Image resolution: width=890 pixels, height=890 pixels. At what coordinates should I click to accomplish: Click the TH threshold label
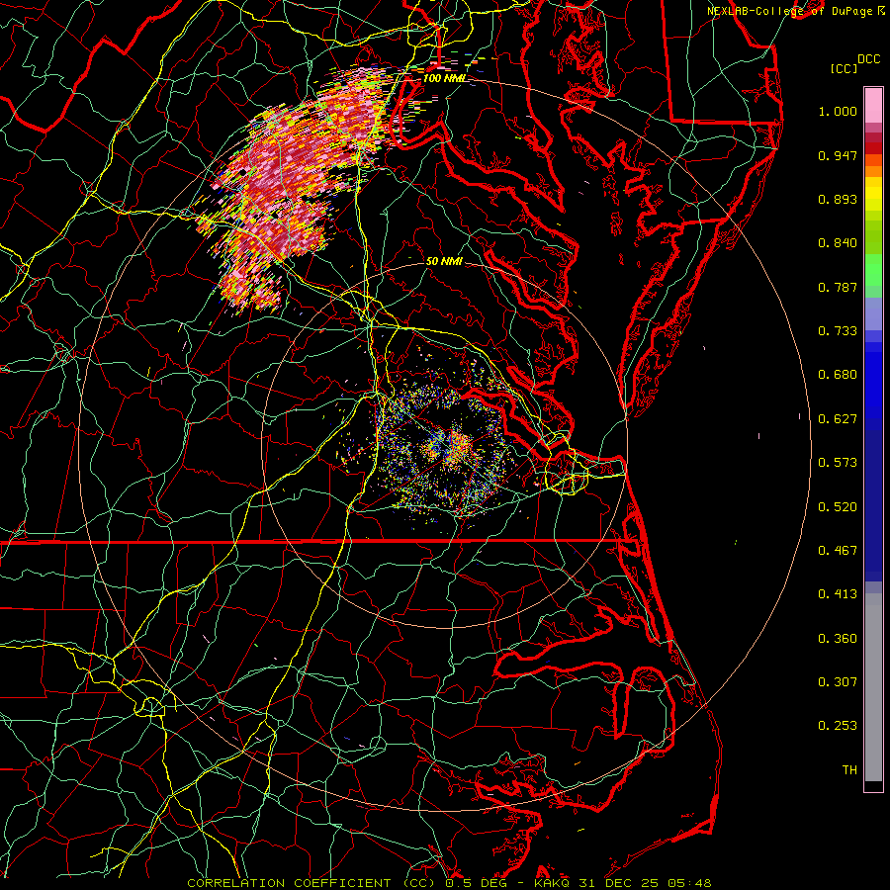pos(849,770)
